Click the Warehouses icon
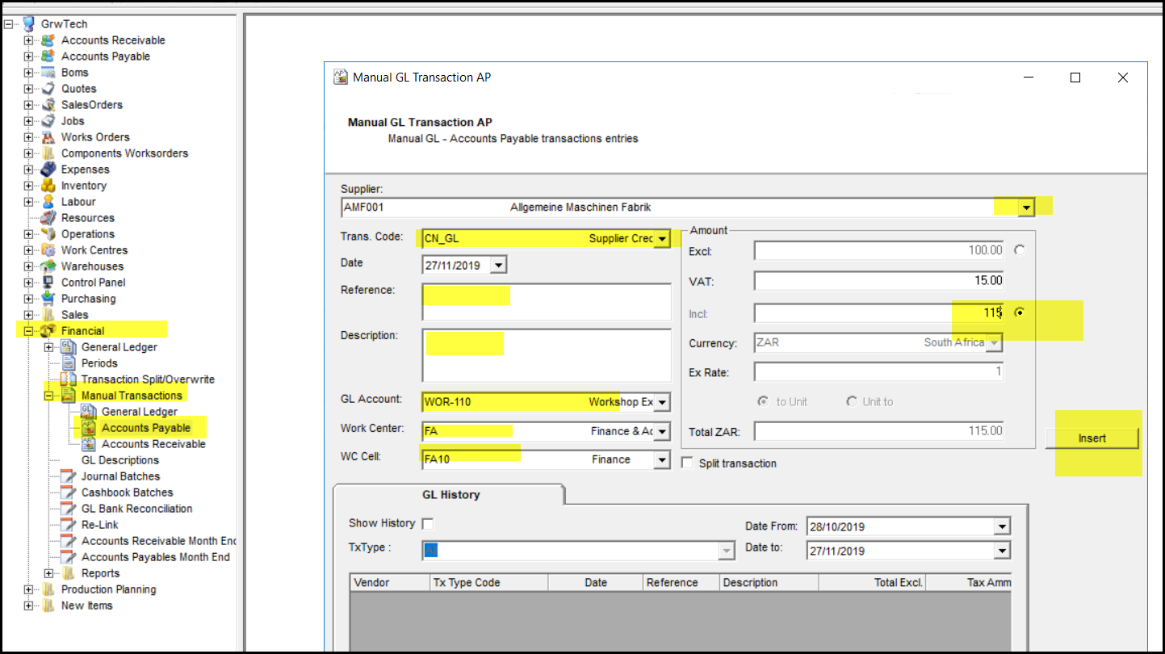 48,266
